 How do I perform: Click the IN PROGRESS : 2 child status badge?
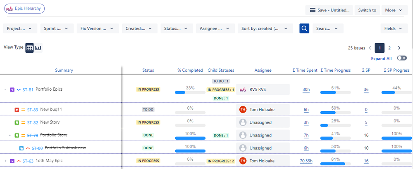[221, 161]
